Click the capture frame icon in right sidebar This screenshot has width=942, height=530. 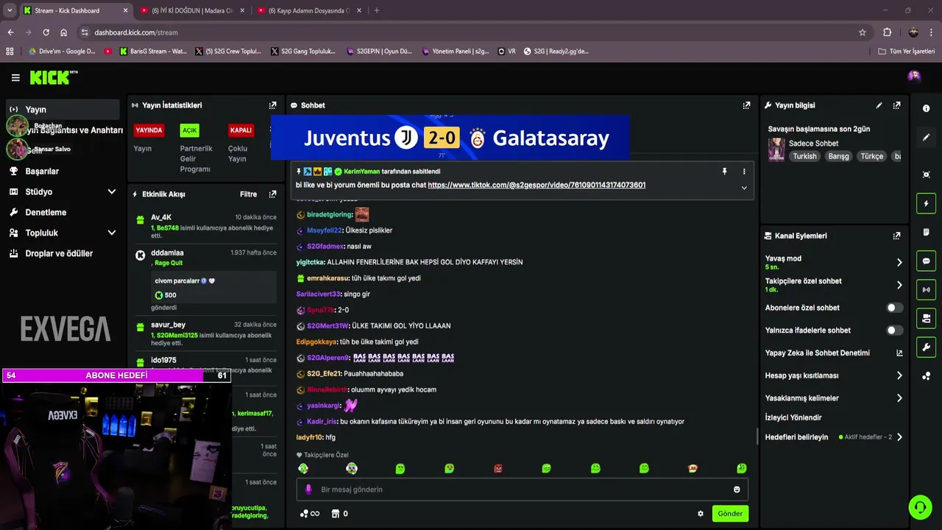[926, 174]
